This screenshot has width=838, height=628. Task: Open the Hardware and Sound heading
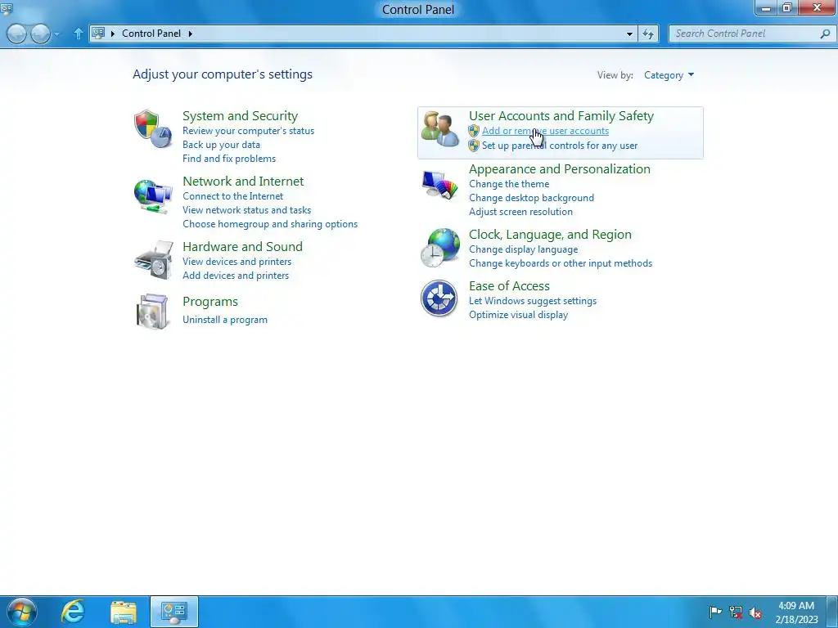(242, 247)
